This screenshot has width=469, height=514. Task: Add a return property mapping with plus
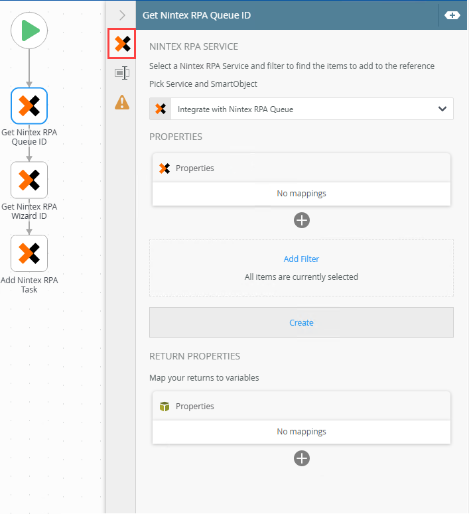point(302,458)
